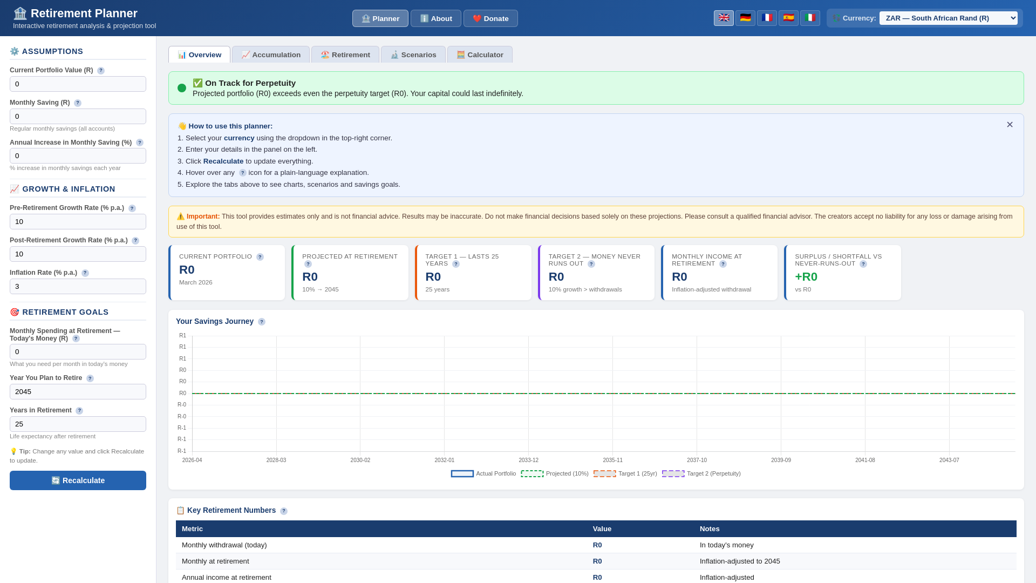Switch language with the German flag
This screenshot has height=583, width=1036.
pos(745,18)
